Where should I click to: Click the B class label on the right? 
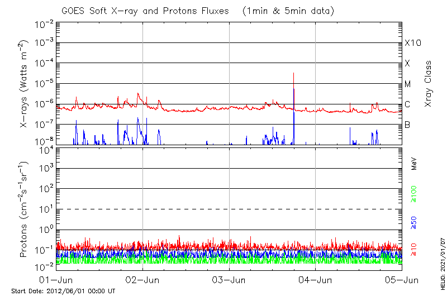(x=407, y=125)
